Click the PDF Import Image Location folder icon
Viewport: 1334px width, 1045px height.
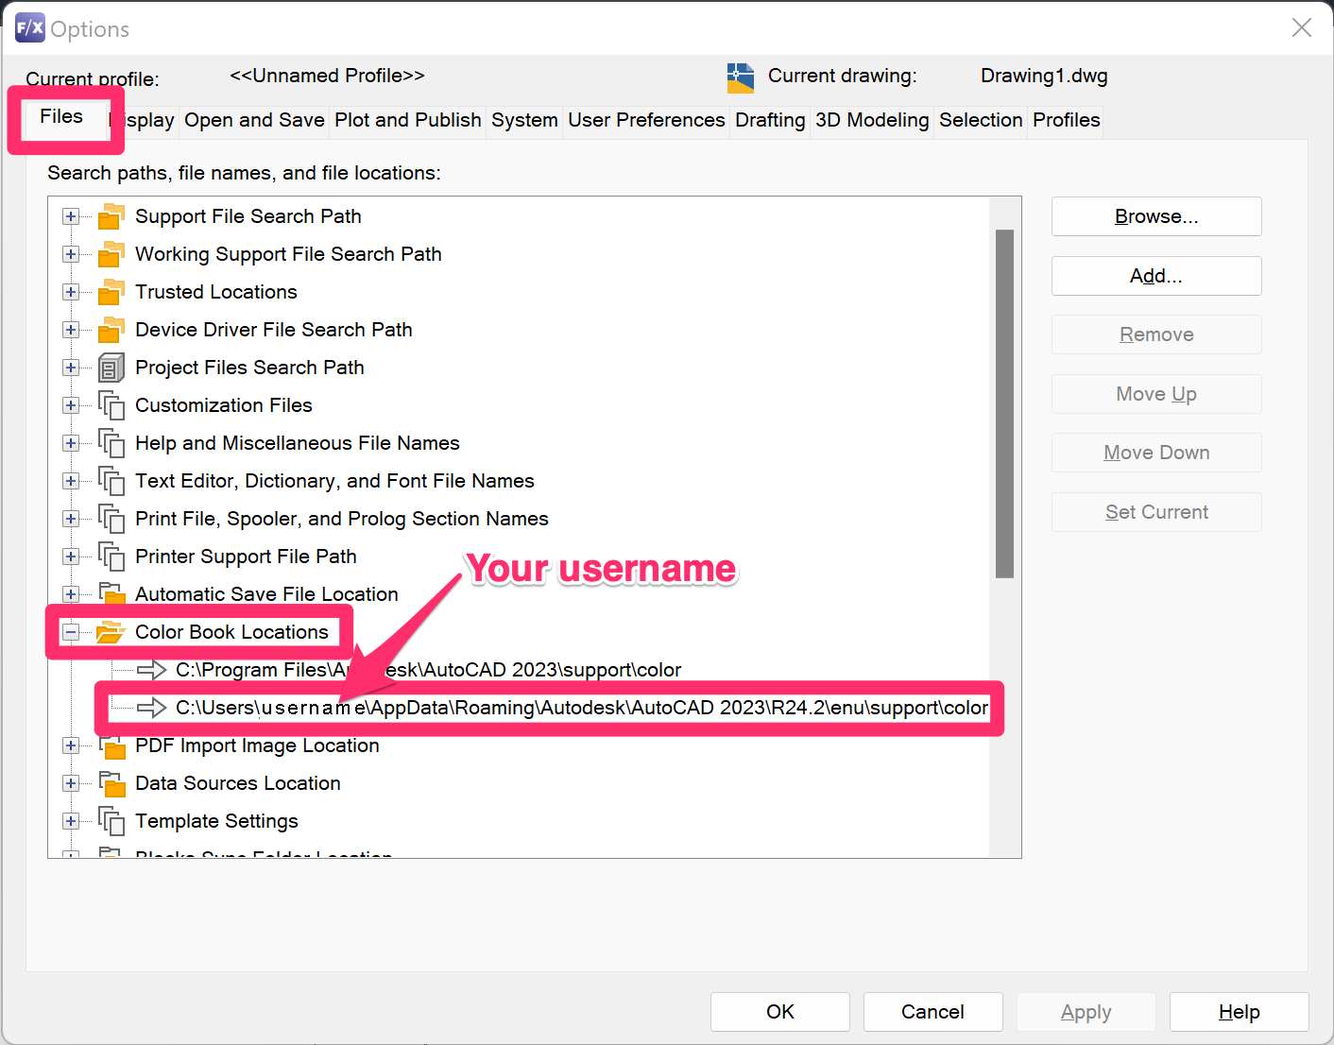(111, 746)
